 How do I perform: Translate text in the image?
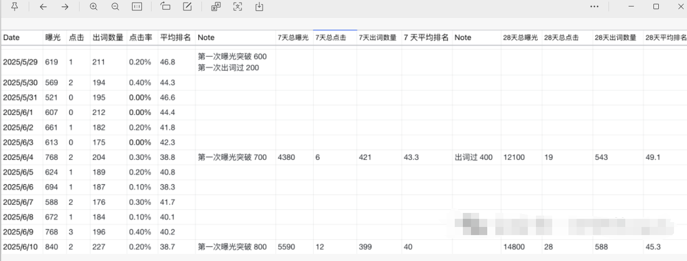pos(216,6)
